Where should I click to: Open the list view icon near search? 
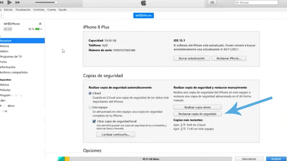[x=212, y=3]
